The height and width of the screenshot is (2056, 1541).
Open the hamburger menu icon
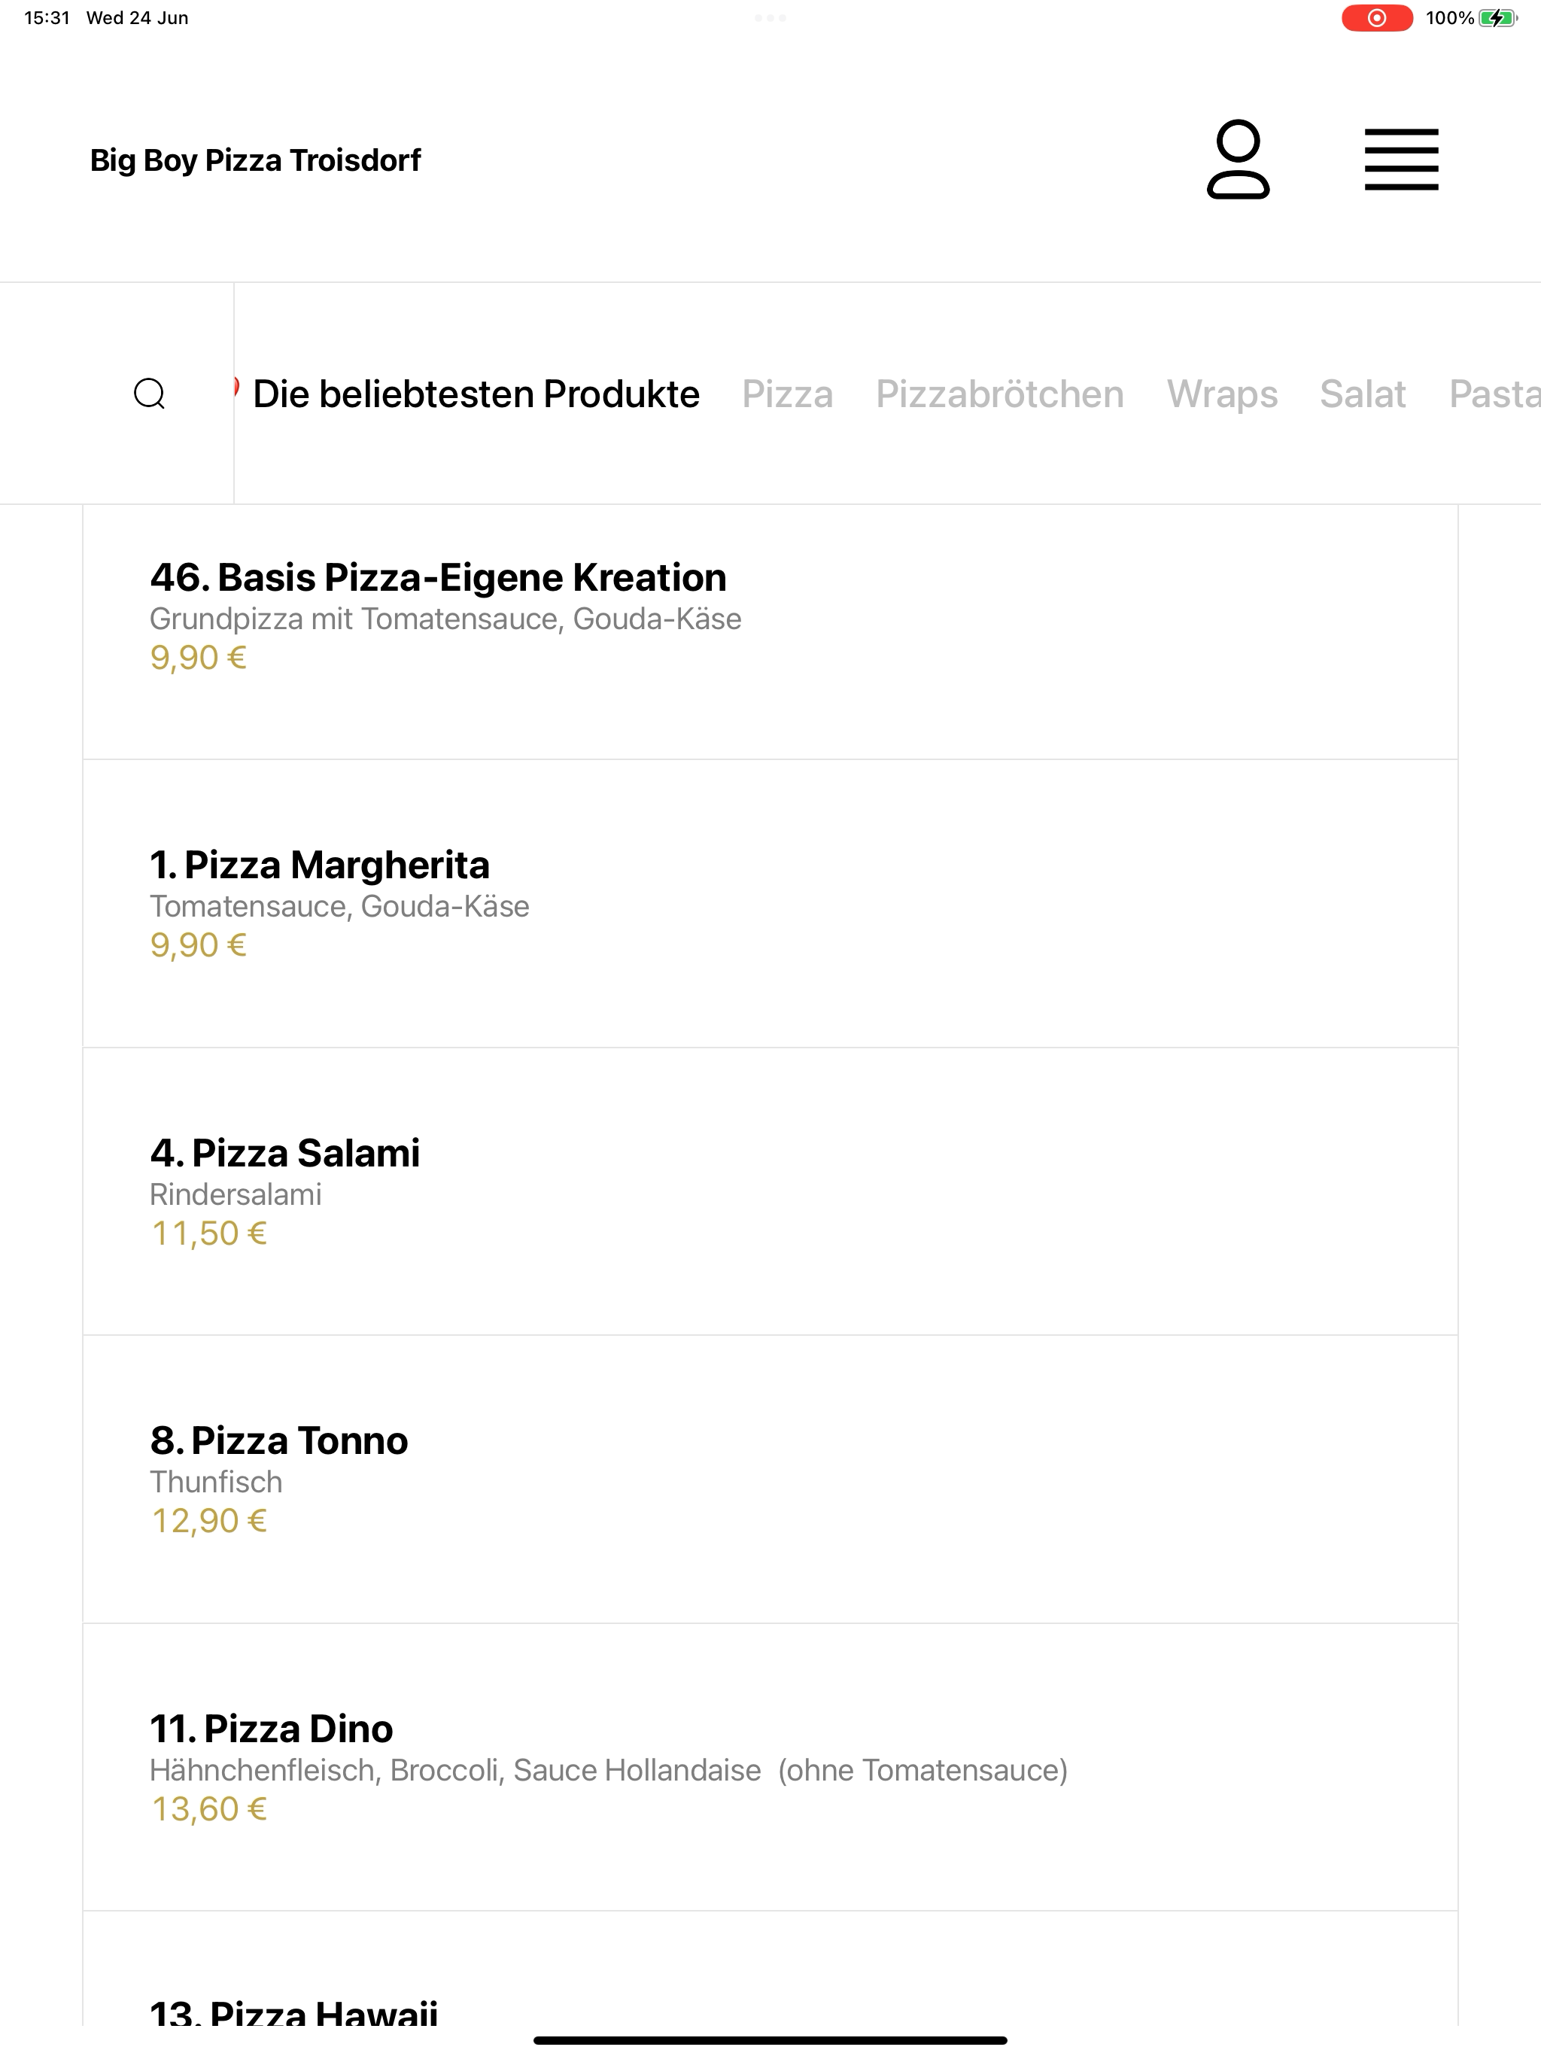point(1400,160)
